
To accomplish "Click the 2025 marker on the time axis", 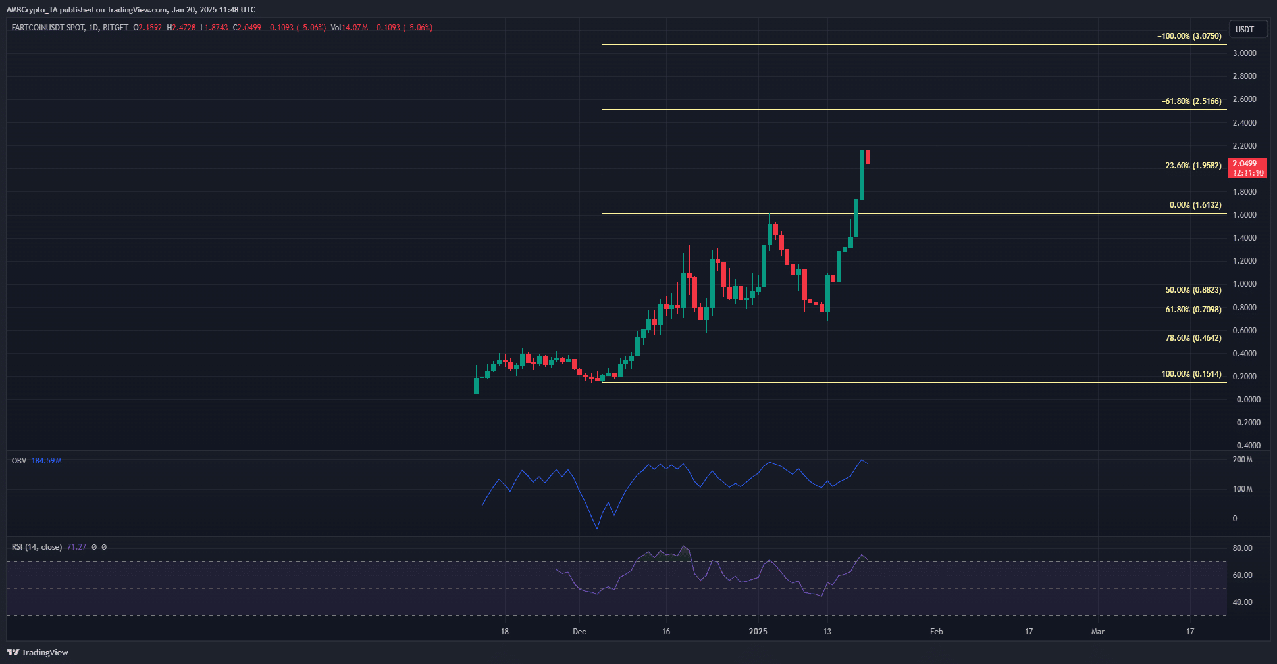I will (758, 632).
